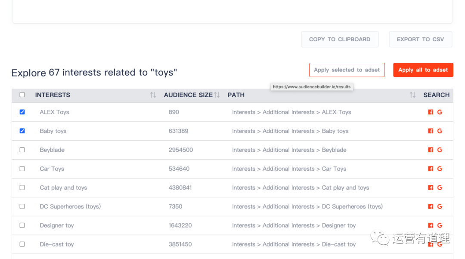
Task: Click Google icon for Cat play and toys
Action: click(440, 188)
